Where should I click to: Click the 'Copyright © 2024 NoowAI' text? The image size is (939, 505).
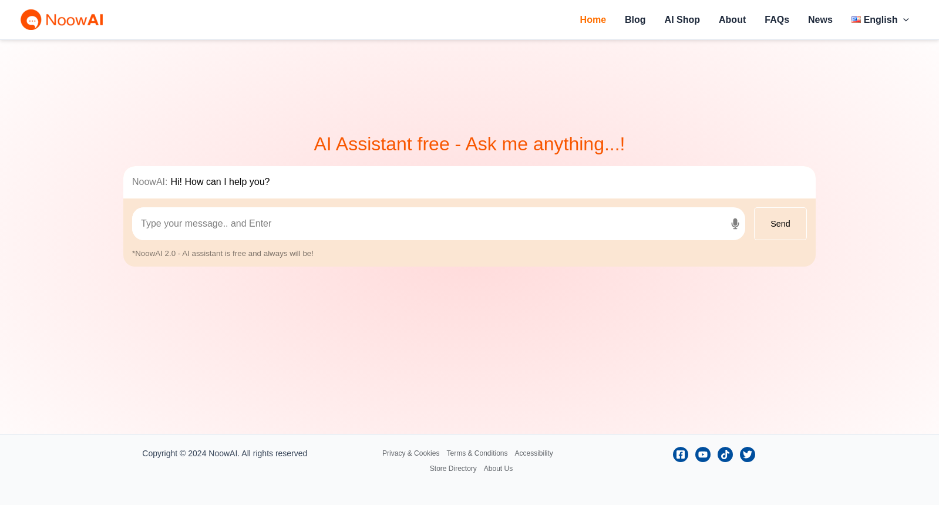click(224, 453)
